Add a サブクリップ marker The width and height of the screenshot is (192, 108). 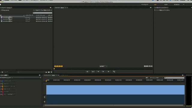click(x=7, y=81)
